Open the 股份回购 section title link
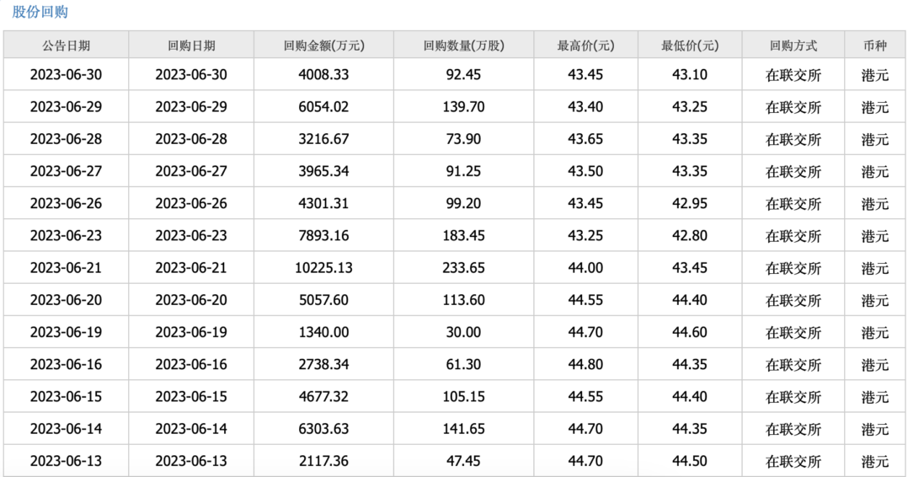908x477 pixels. [40, 12]
